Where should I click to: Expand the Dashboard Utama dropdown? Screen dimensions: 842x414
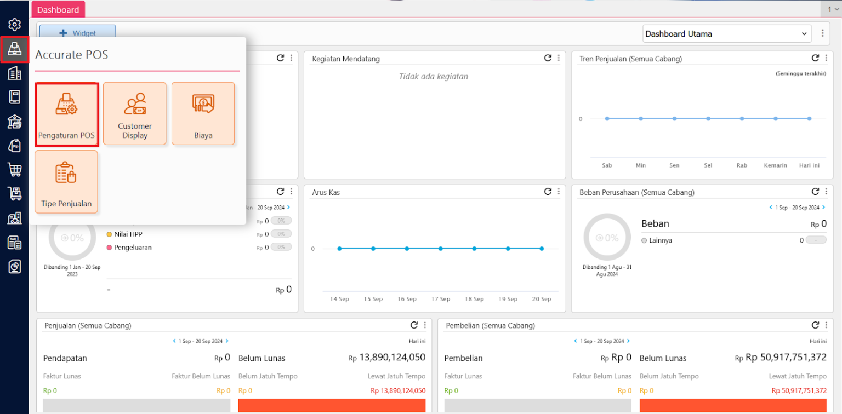click(726, 34)
